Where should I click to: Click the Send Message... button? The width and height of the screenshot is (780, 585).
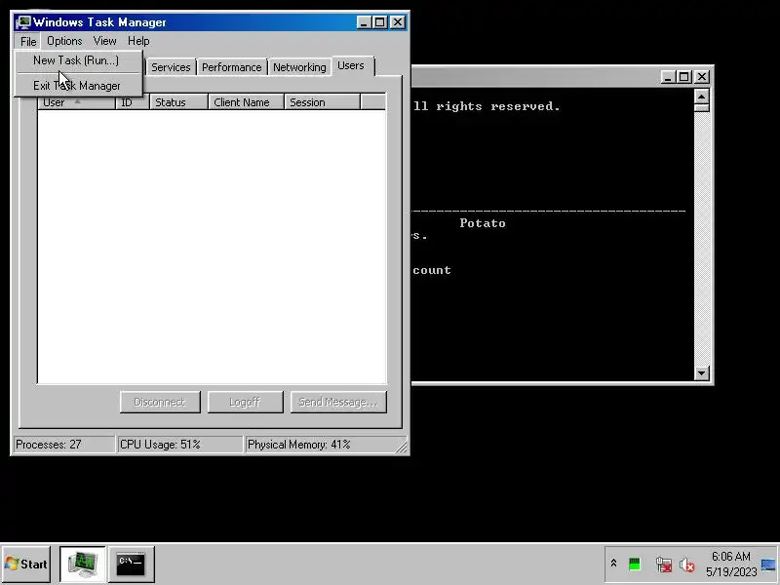338,402
